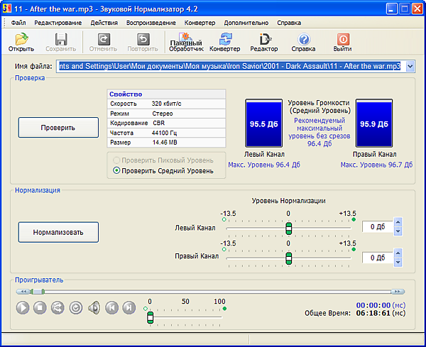
Task: Select Проверить Пиковый Уровень radio option
Action: tap(117, 160)
